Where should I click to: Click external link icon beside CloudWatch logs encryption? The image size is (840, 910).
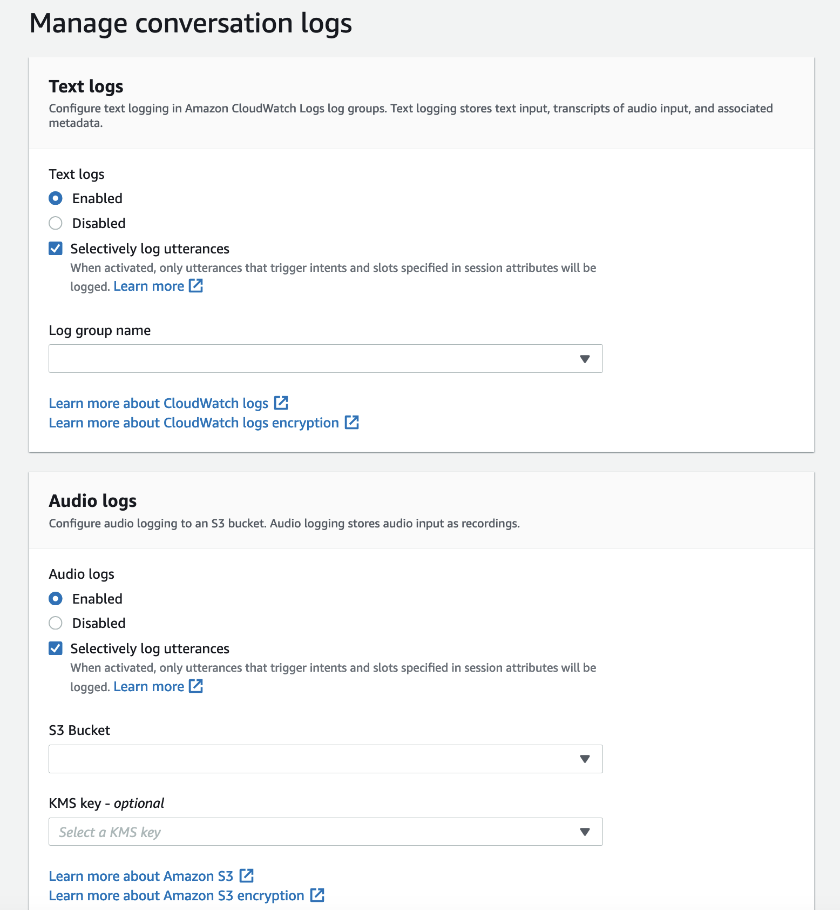pyautogui.click(x=352, y=423)
